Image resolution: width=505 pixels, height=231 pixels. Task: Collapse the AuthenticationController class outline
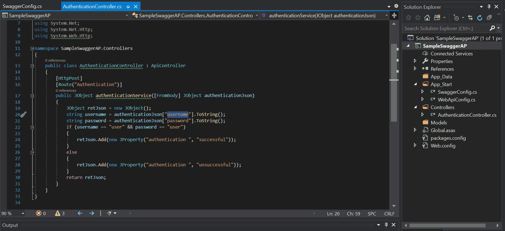[x=32, y=66]
